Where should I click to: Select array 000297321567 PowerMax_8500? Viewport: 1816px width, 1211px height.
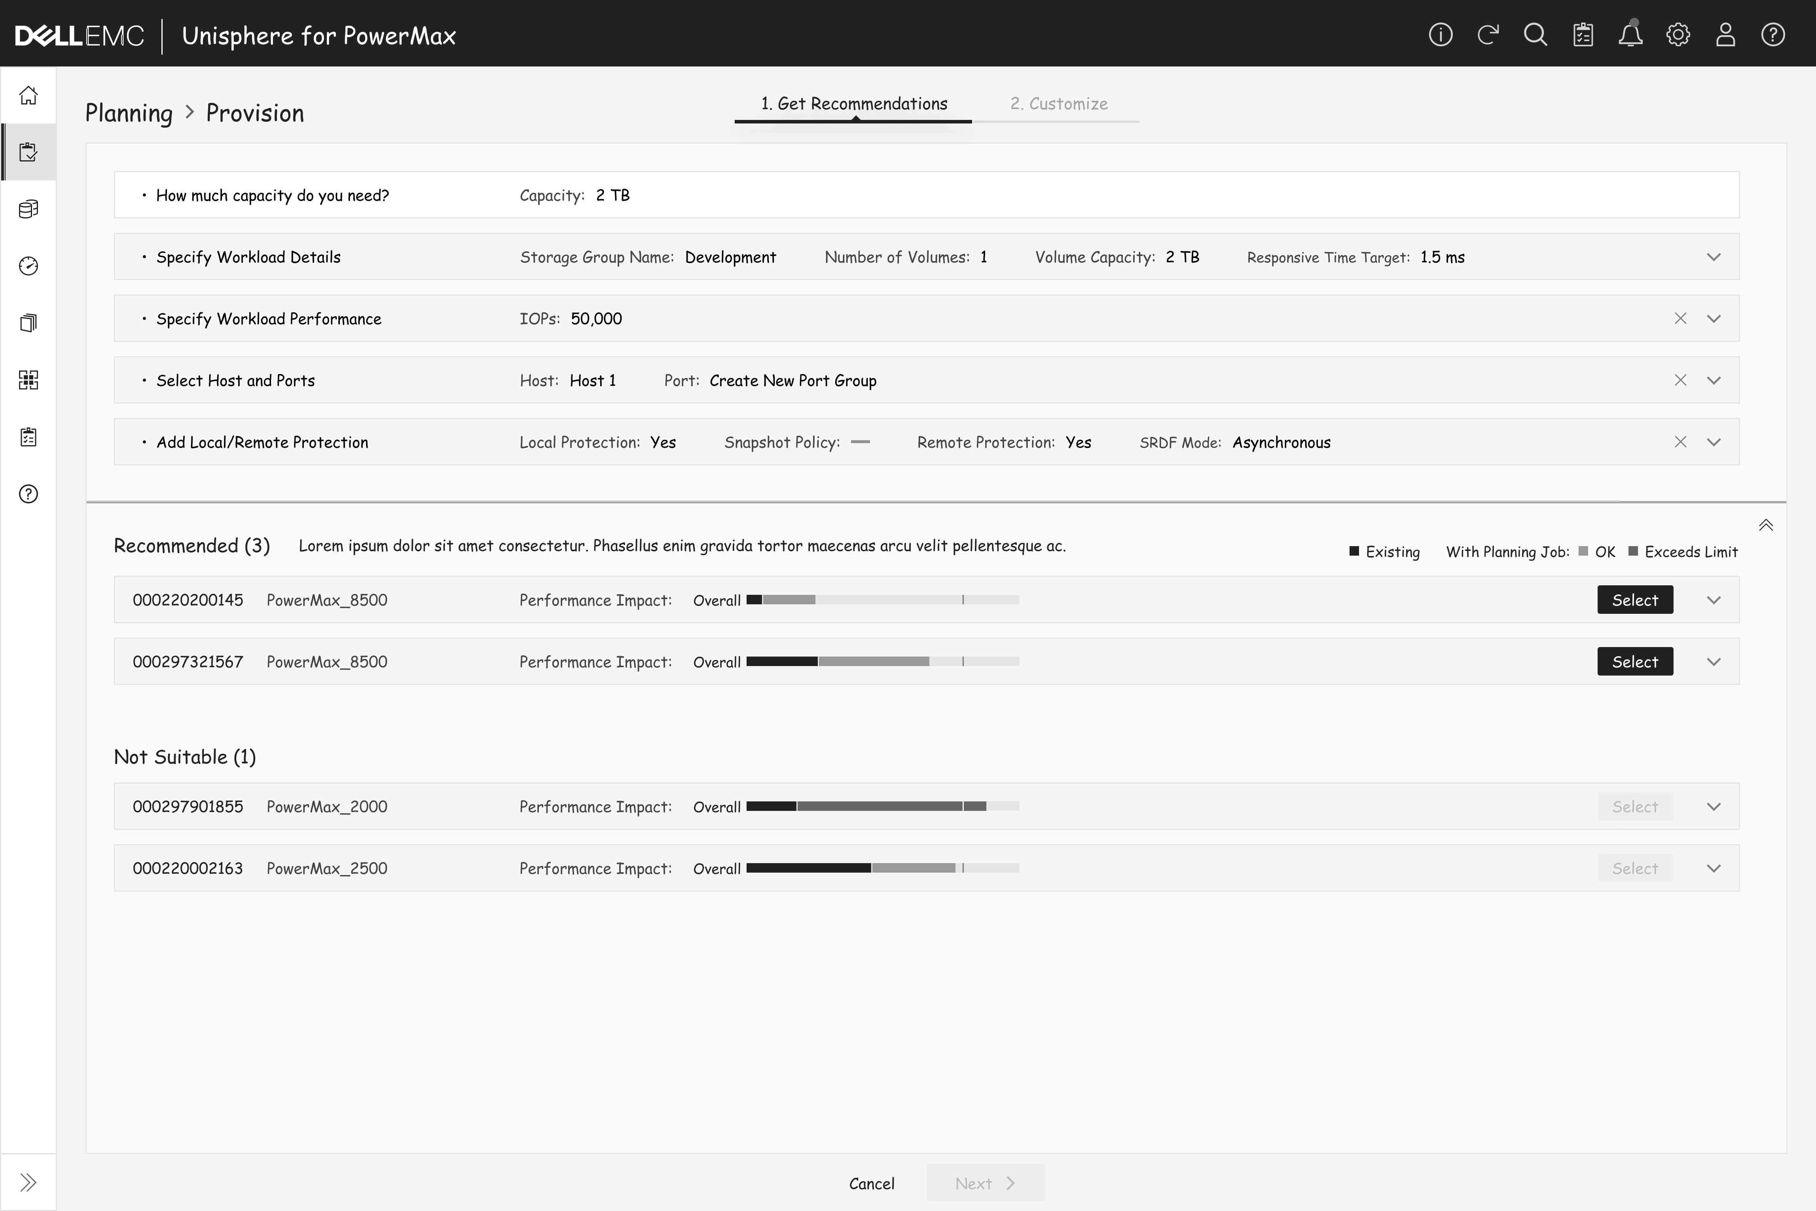coord(1634,662)
